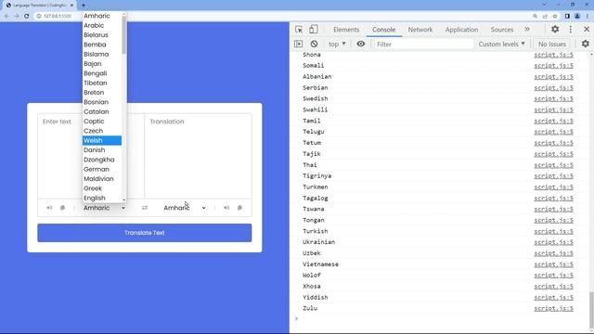Choose Welsh from the language list

tap(102, 140)
